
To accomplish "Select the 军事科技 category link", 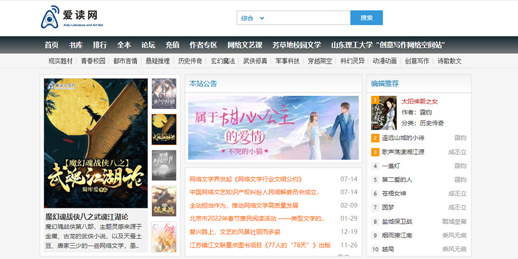I will (287, 61).
